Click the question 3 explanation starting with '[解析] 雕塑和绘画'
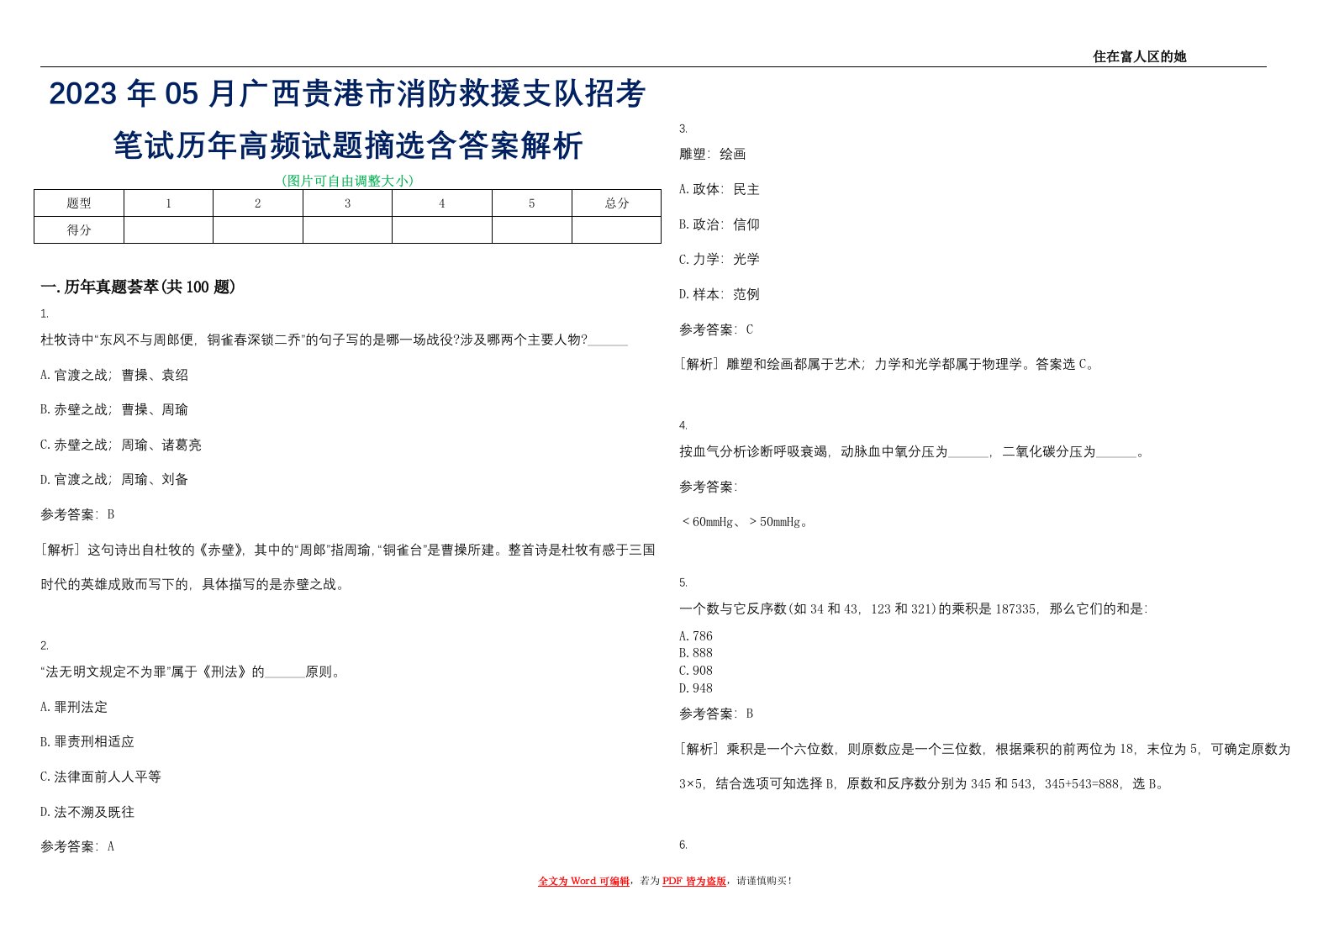 click(888, 364)
